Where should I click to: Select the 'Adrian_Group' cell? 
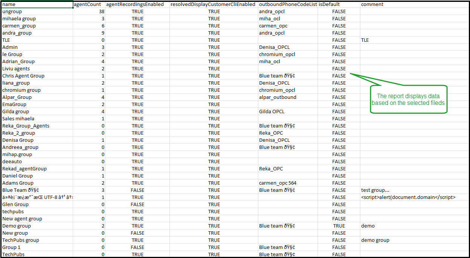37,62
